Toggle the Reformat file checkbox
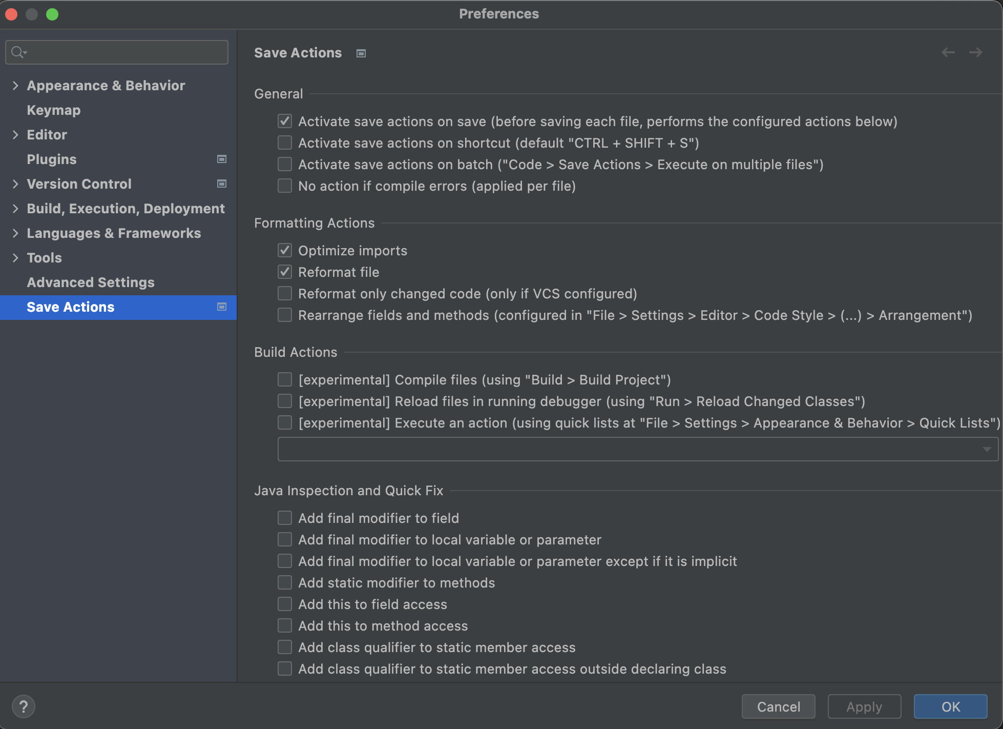This screenshot has width=1003, height=729. point(285,272)
